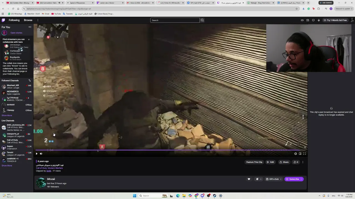355x199 pixels.
Task: Open the Gift a Sub dropdown
Action: click(x=274, y=179)
